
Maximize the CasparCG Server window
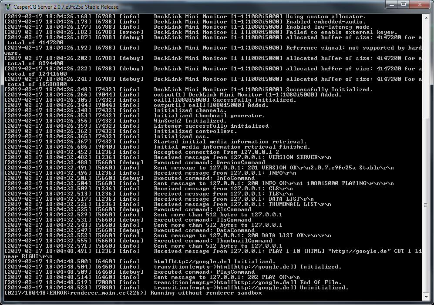coord(404,4)
